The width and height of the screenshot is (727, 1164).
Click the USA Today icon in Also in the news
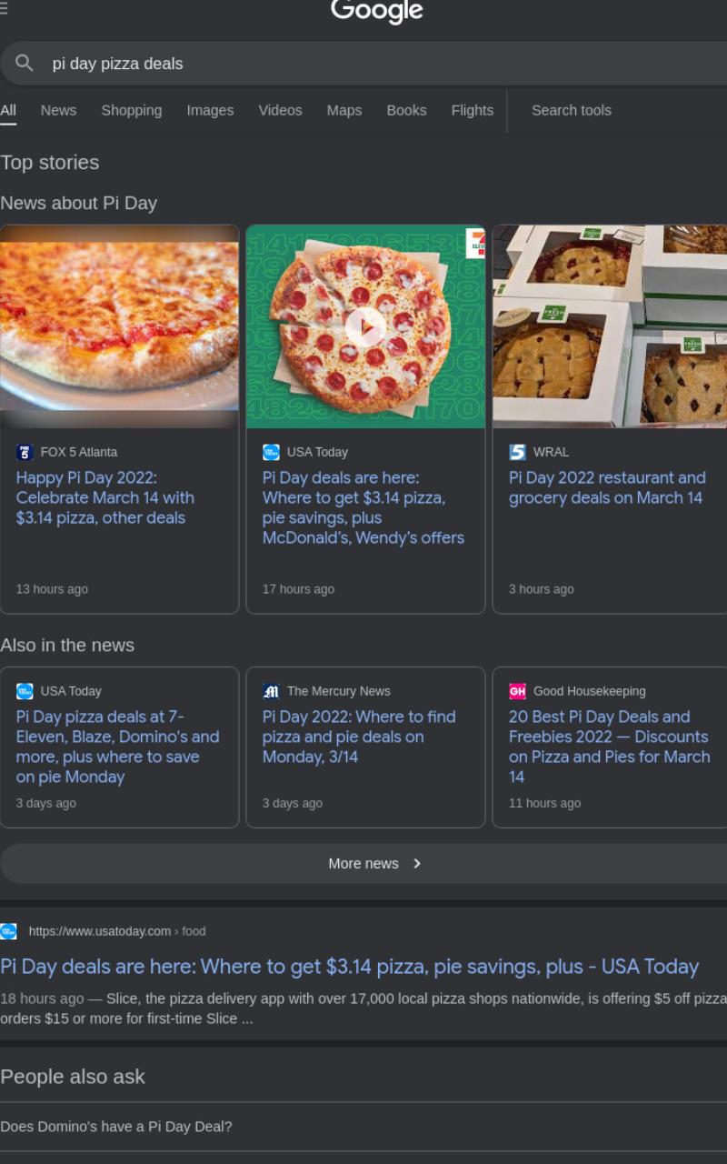(x=25, y=691)
